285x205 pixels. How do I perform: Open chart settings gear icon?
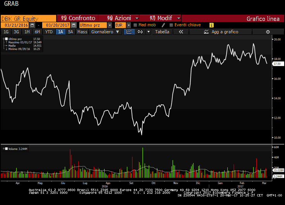[268, 32]
